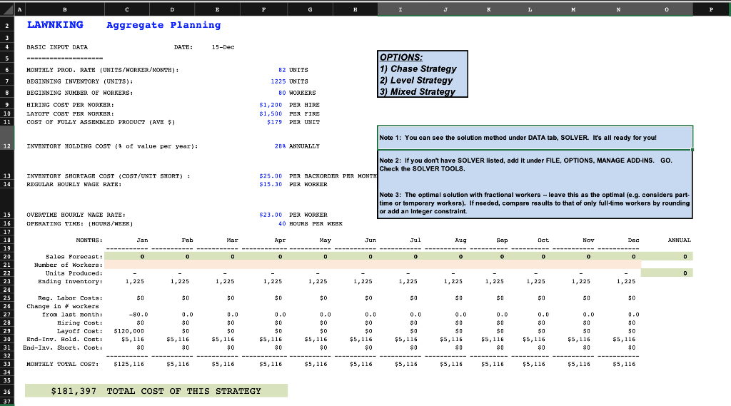Select Jan monthly total cost $125,116
The height and width of the screenshot is (406, 731).
pos(129,364)
